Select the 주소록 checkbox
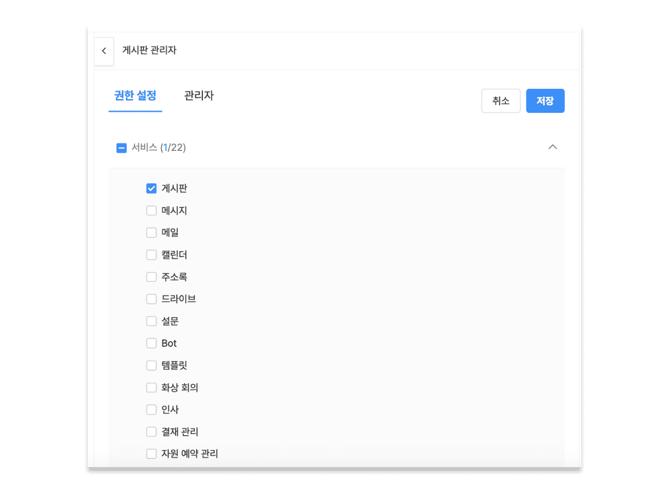The width and height of the screenshot is (669, 491). [151, 277]
